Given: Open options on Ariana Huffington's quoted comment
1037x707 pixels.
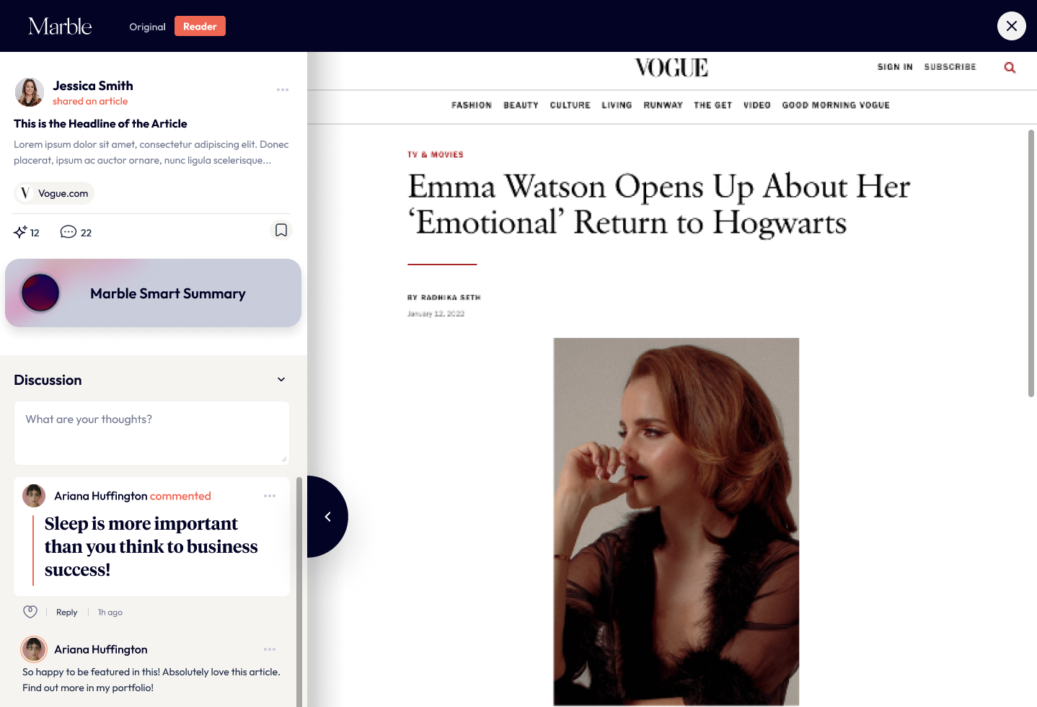Looking at the screenshot, I should (270, 496).
